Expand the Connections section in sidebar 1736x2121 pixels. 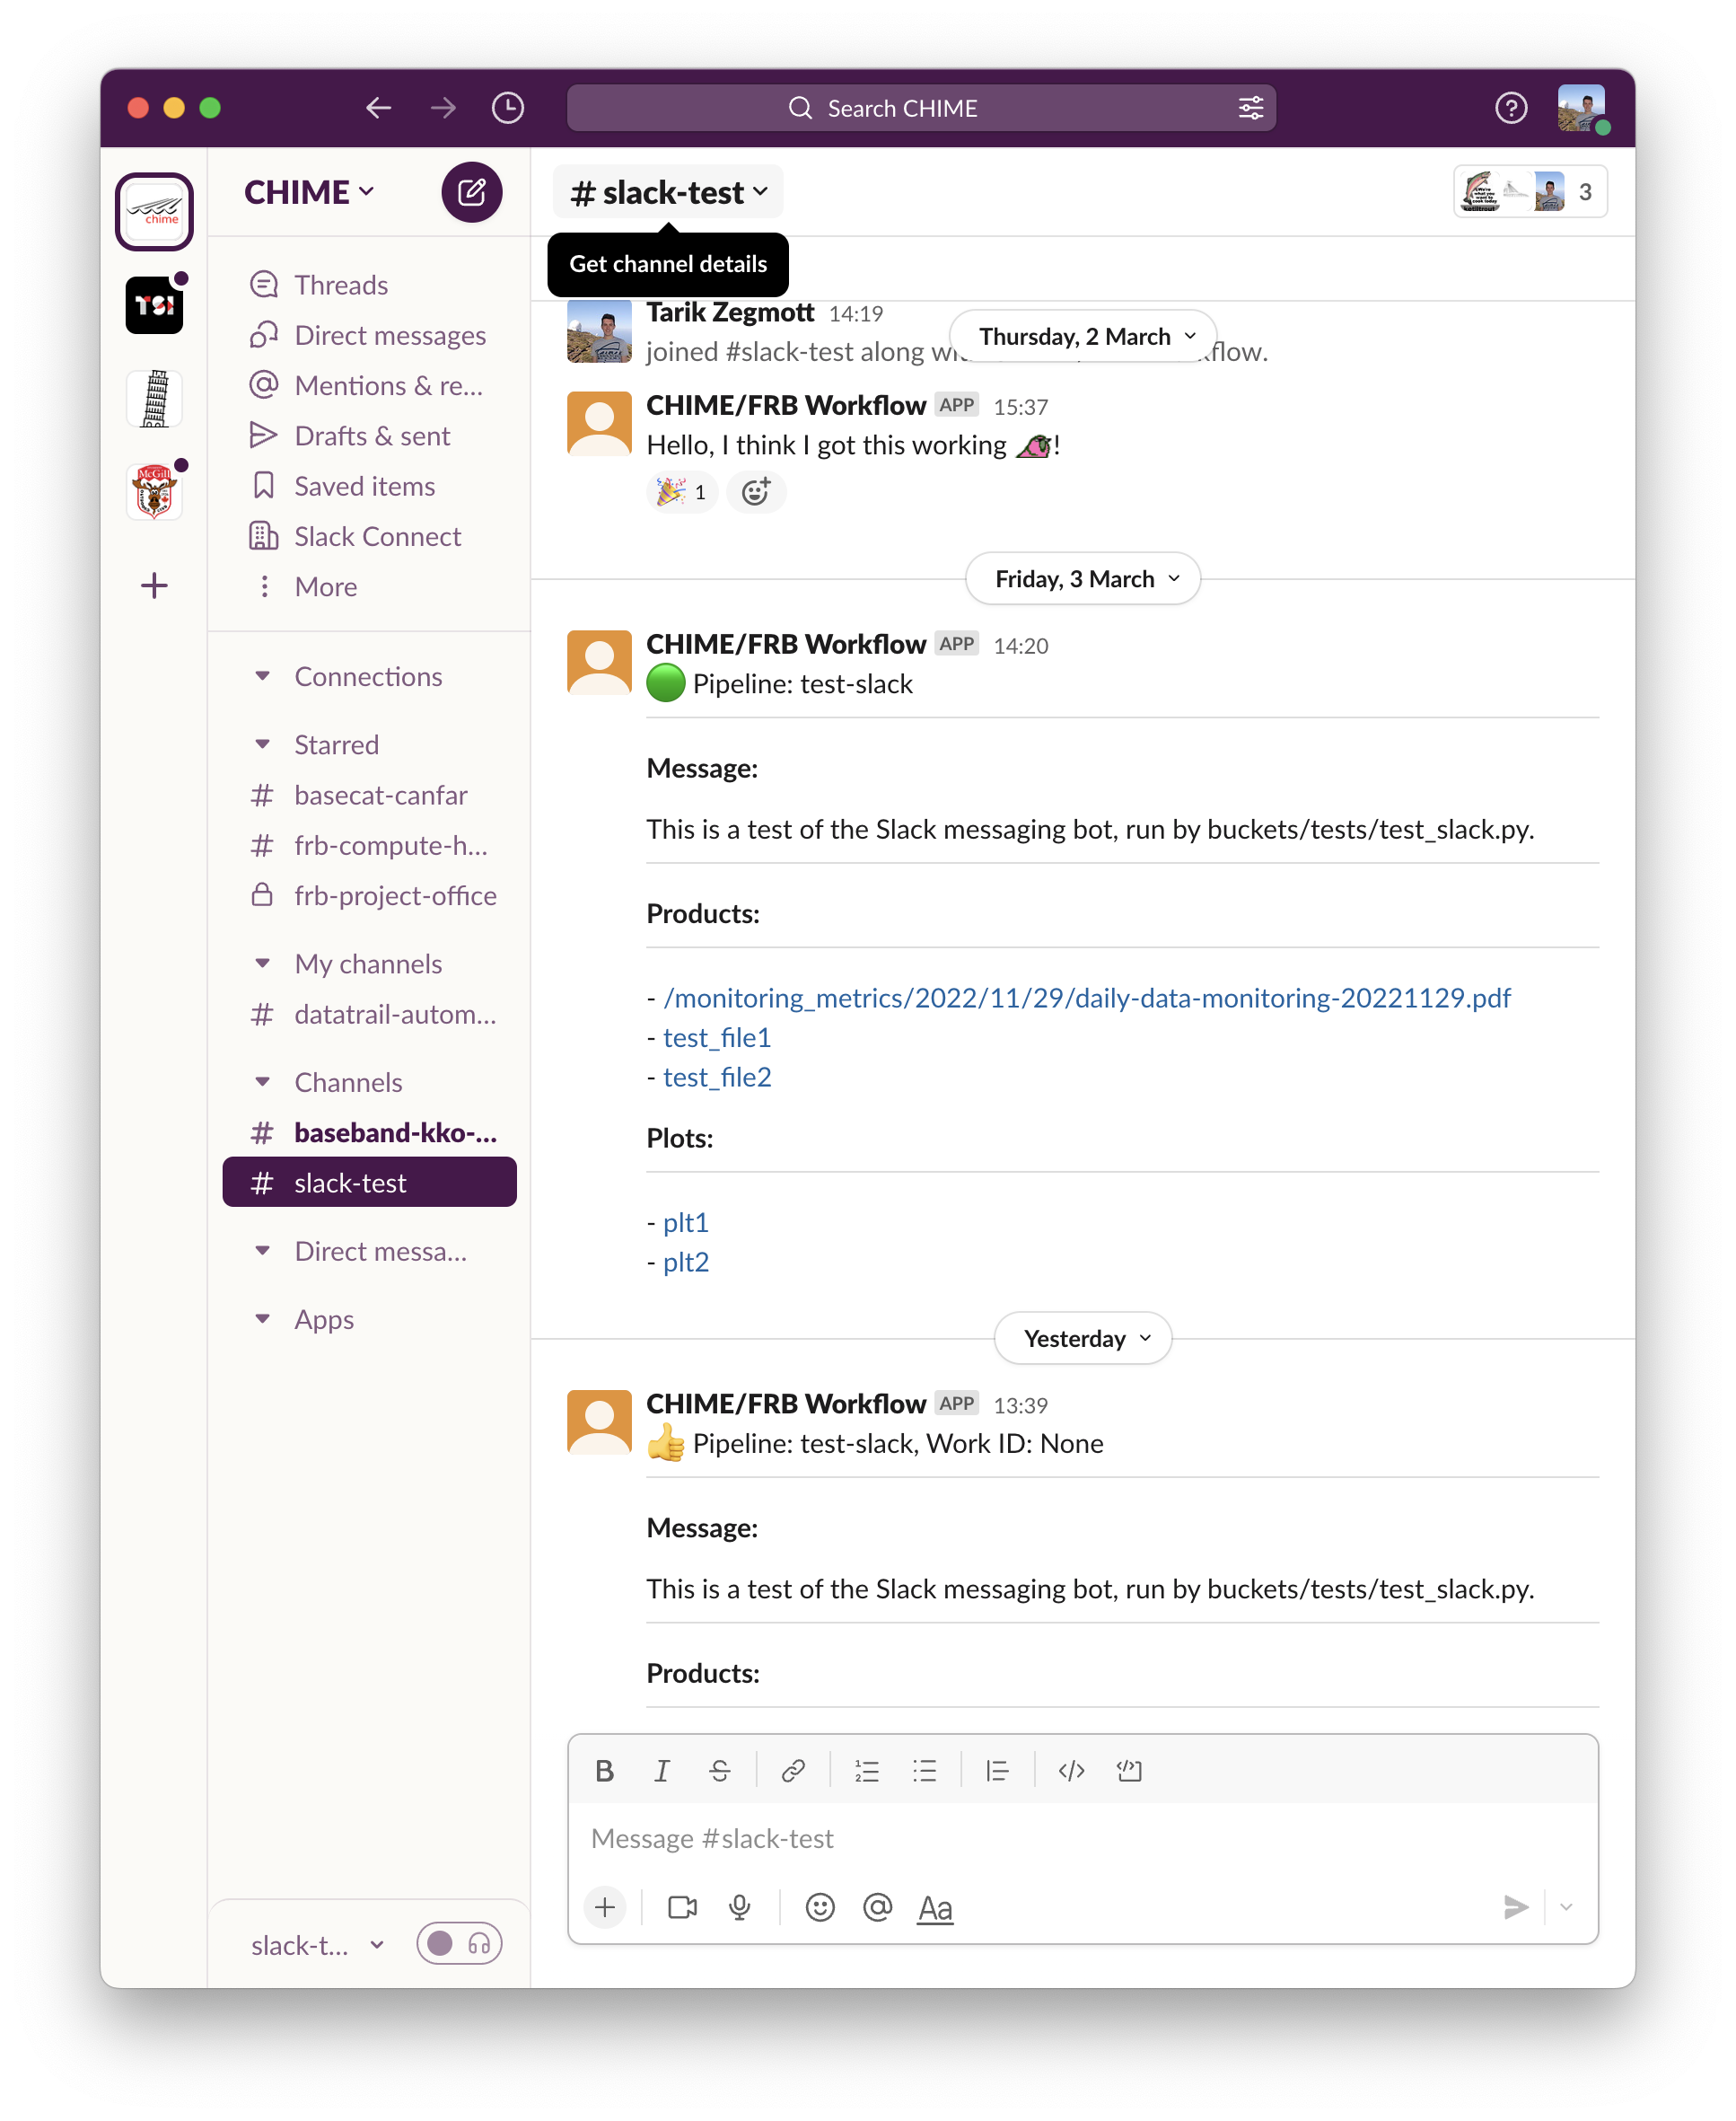coord(260,674)
